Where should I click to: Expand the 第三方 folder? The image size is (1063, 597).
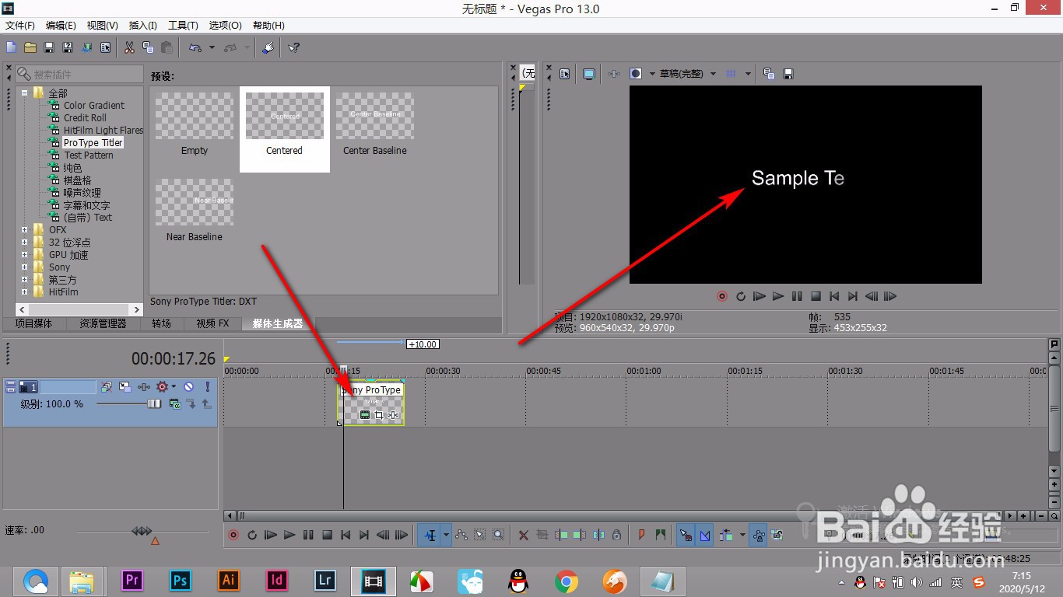coord(25,280)
